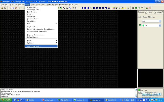Click the yellow measure toolbar icon
The width and height of the screenshot is (164, 102).
(122, 8)
